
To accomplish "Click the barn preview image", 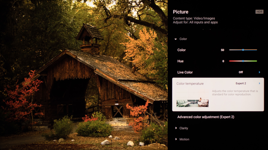I will 84,75.
